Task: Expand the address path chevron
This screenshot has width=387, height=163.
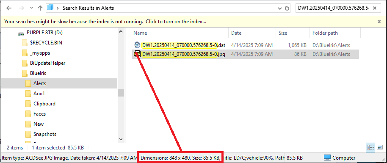Action: click(58, 8)
